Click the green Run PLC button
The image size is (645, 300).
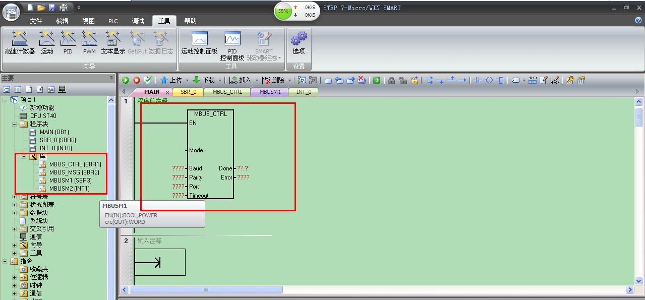point(126,80)
